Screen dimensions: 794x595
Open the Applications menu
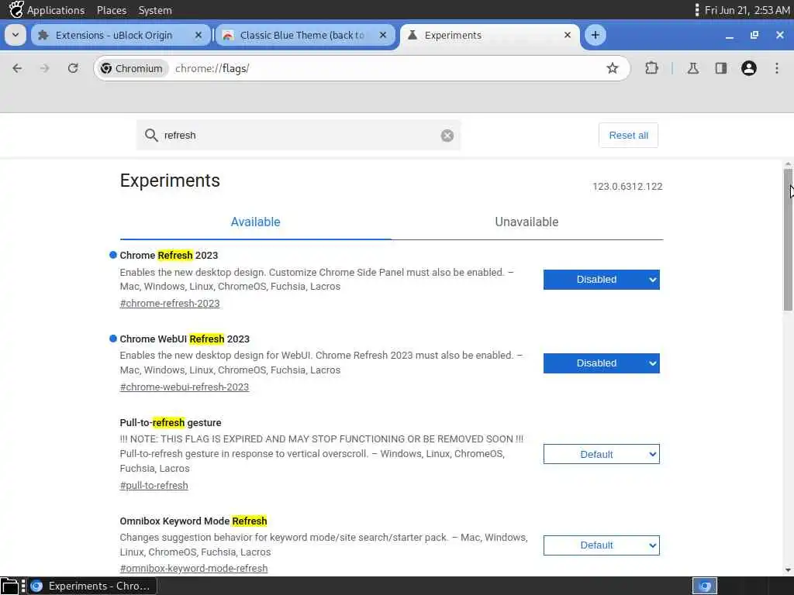[x=56, y=10]
